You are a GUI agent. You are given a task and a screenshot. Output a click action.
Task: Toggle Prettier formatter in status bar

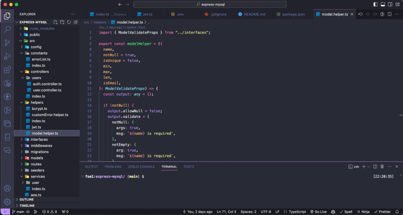382,212
